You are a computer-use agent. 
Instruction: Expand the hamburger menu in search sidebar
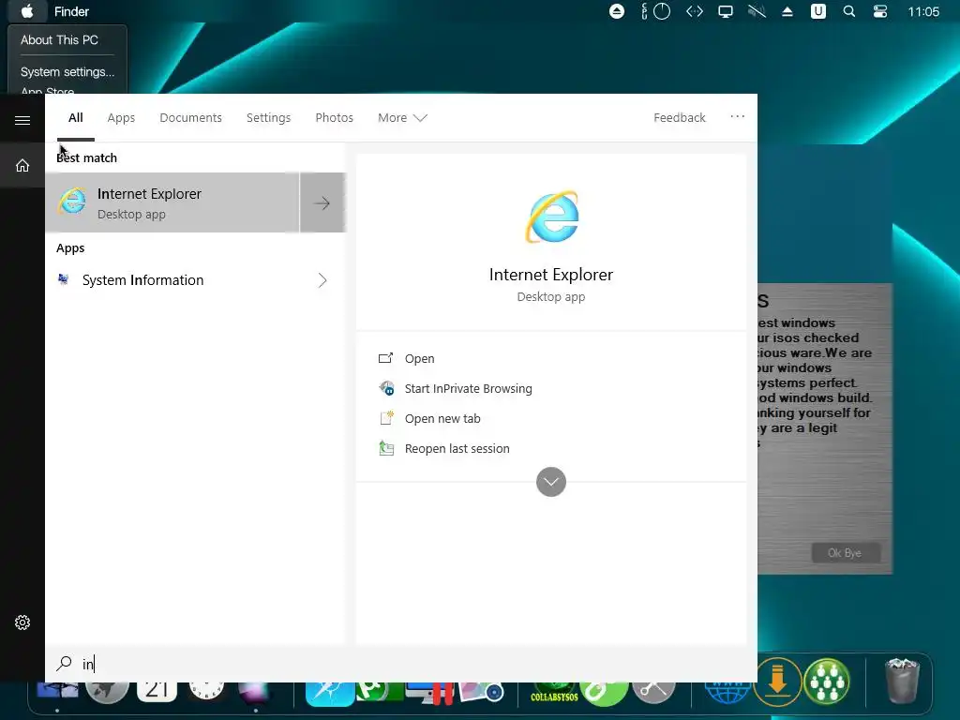coord(22,120)
